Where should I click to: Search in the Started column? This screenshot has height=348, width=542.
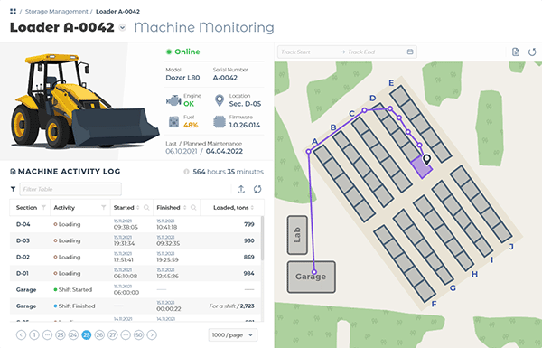point(146,208)
